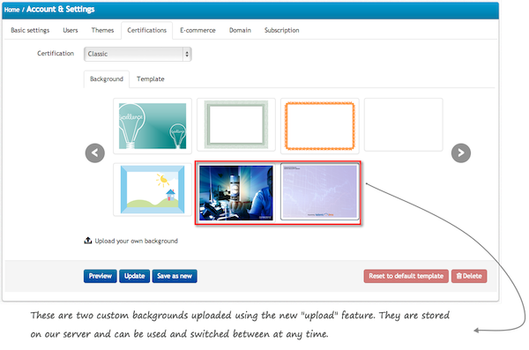This screenshot has width=529, height=350.
Task: Select the blank white background thumbnail
Action: point(404,125)
